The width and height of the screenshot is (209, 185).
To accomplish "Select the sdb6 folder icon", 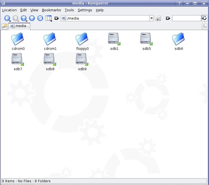I will [178, 39].
